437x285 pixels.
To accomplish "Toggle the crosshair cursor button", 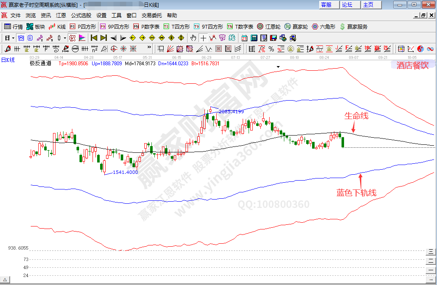I will point(203,37).
